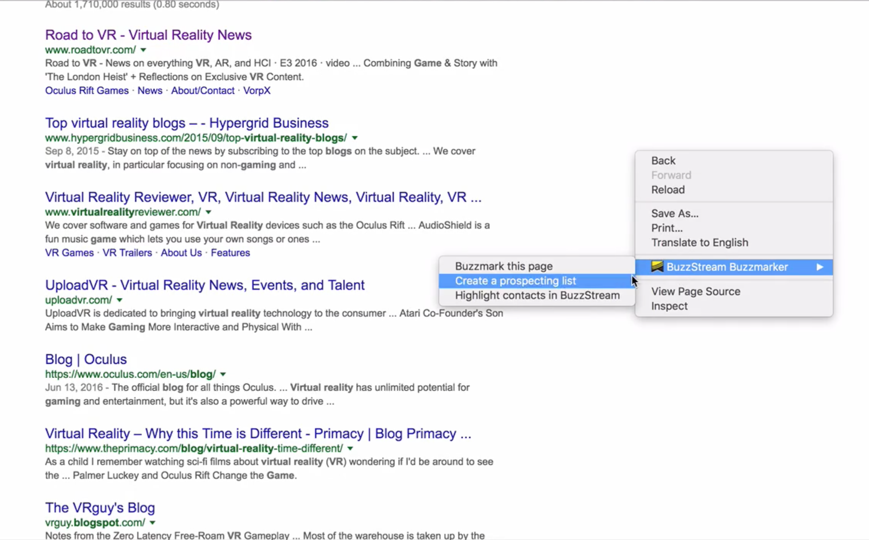Click 'Back' in browser context menu
This screenshot has height=540, width=869.
tap(664, 160)
